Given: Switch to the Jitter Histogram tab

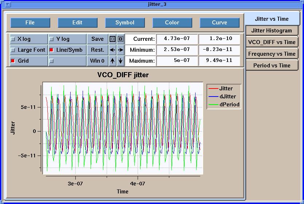Looking at the screenshot, I should click(272, 31).
